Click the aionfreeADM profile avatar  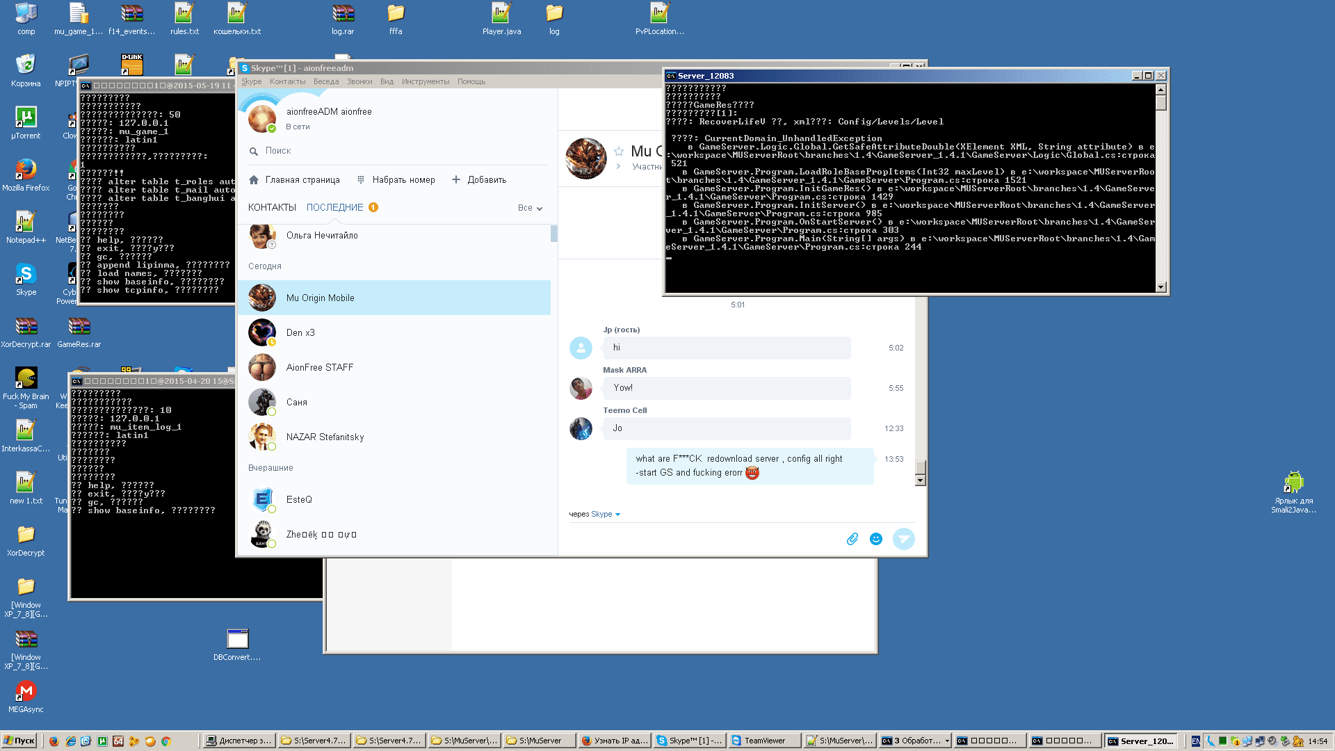tap(262, 118)
